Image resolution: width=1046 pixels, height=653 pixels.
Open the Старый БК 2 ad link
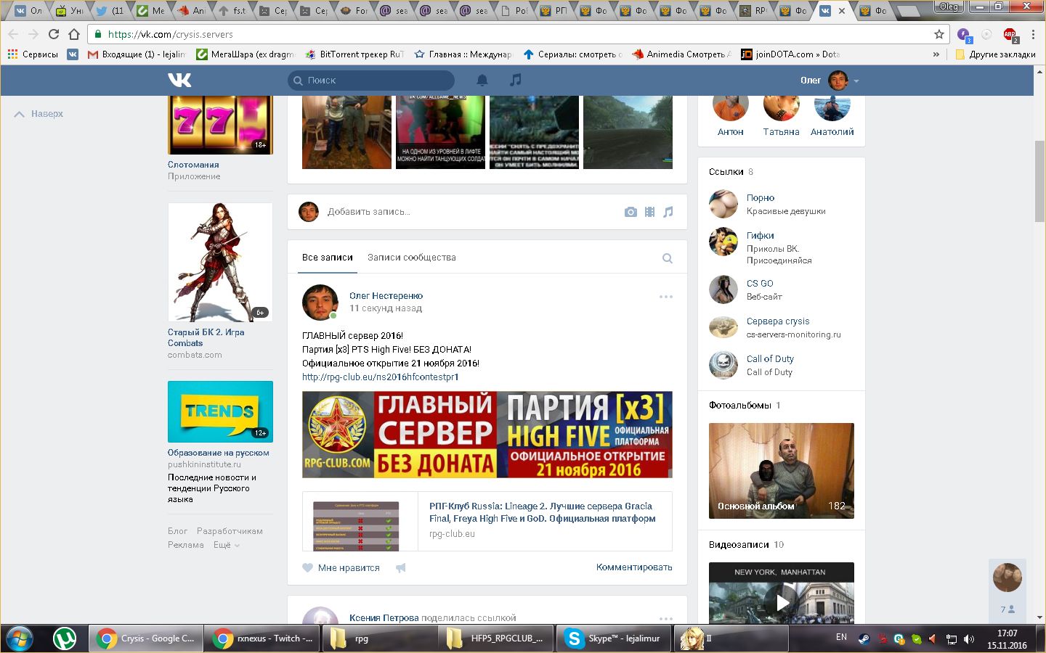pos(206,337)
